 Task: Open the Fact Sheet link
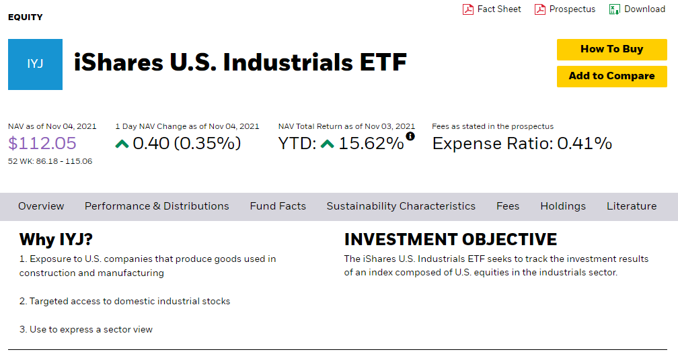pyautogui.click(x=499, y=9)
